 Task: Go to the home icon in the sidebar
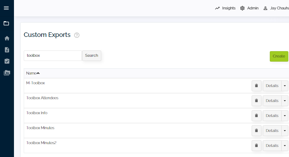point(7,38)
